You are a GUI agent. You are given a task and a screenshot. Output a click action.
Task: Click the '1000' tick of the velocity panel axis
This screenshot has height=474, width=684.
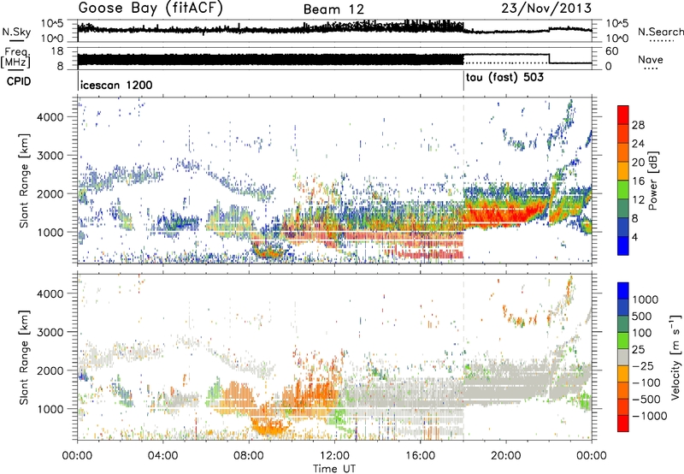(x=50, y=409)
